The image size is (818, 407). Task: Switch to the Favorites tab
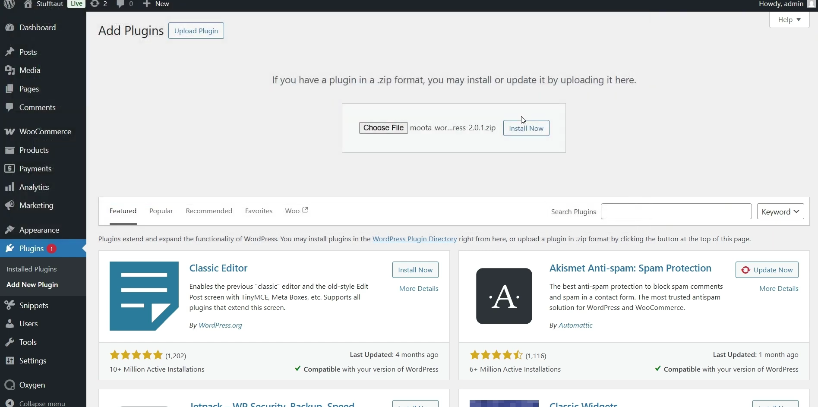(x=259, y=211)
